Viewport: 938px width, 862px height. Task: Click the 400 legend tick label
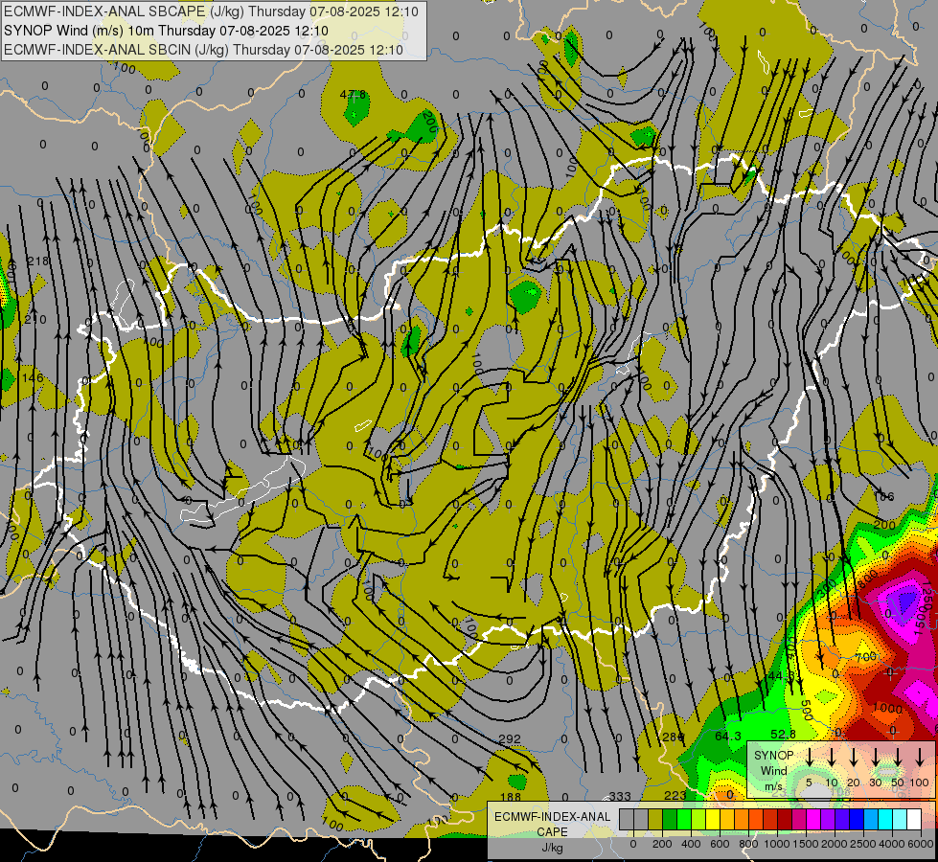(x=691, y=844)
